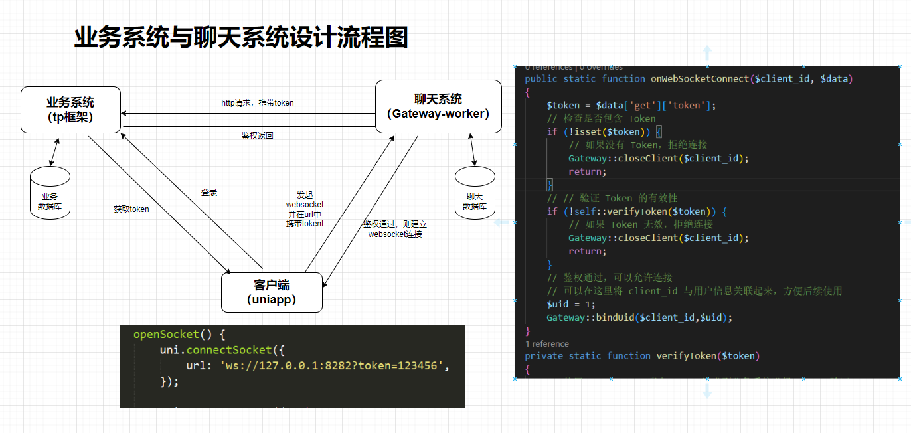
Task: Click the comment about associating client_id with user info
Action: pos(695,291)
